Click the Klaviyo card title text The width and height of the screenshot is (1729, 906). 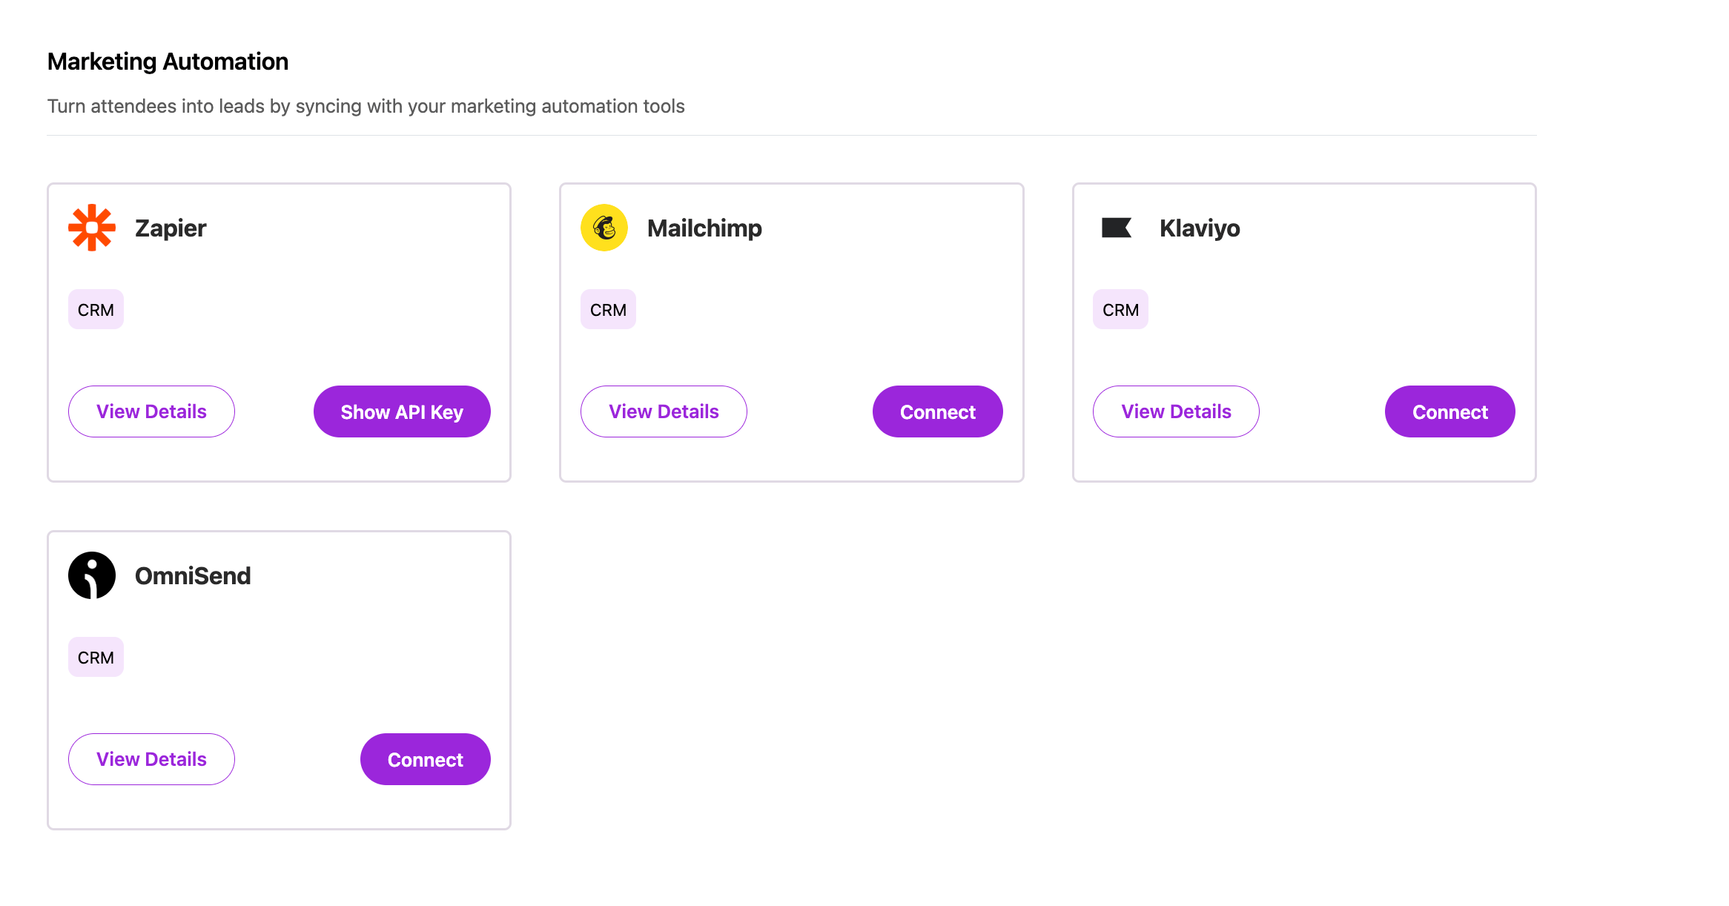pos(1200,228)
